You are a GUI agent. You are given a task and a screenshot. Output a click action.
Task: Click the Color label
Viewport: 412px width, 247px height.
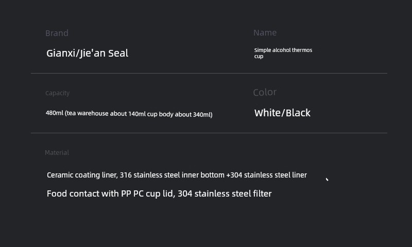[265, 92]
